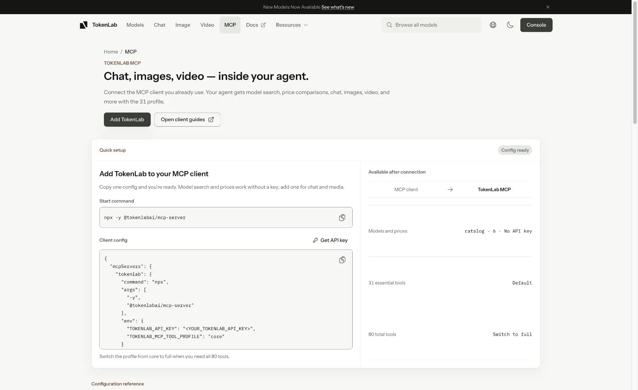Click the TokenLab brand name

click(x=105, y=25)
